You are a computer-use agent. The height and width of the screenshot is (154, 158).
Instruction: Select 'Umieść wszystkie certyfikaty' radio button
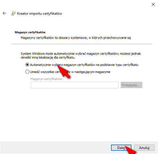(x=27, y=72)
